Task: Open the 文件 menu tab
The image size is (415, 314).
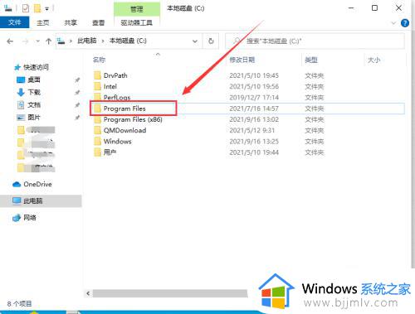Action: pos(14,22)
